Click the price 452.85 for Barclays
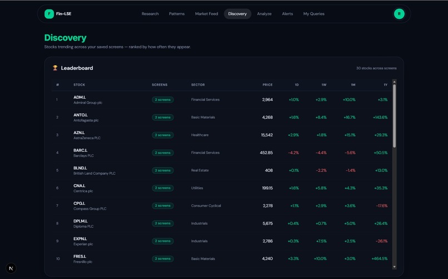This screenshot has width=448, height=279. click(x=266, y=153)
